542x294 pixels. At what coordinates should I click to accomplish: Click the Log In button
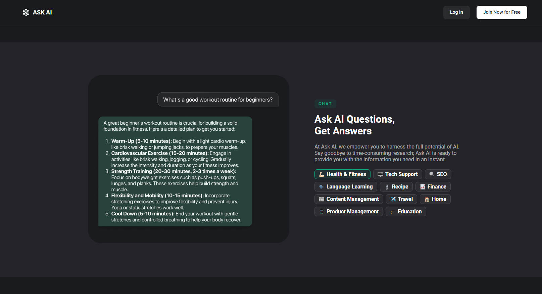pos(456,12)
